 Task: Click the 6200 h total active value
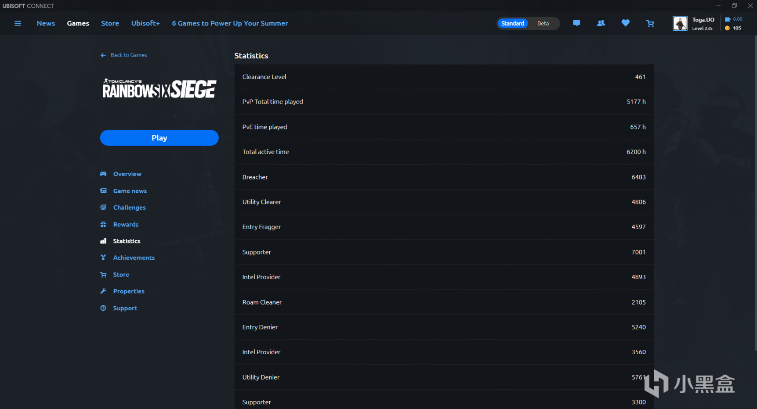[x=636, y=152]
